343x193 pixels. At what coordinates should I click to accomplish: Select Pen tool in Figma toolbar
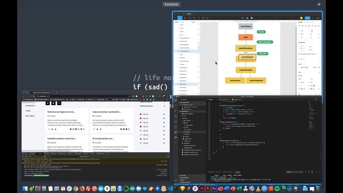[x=194, y=18]
